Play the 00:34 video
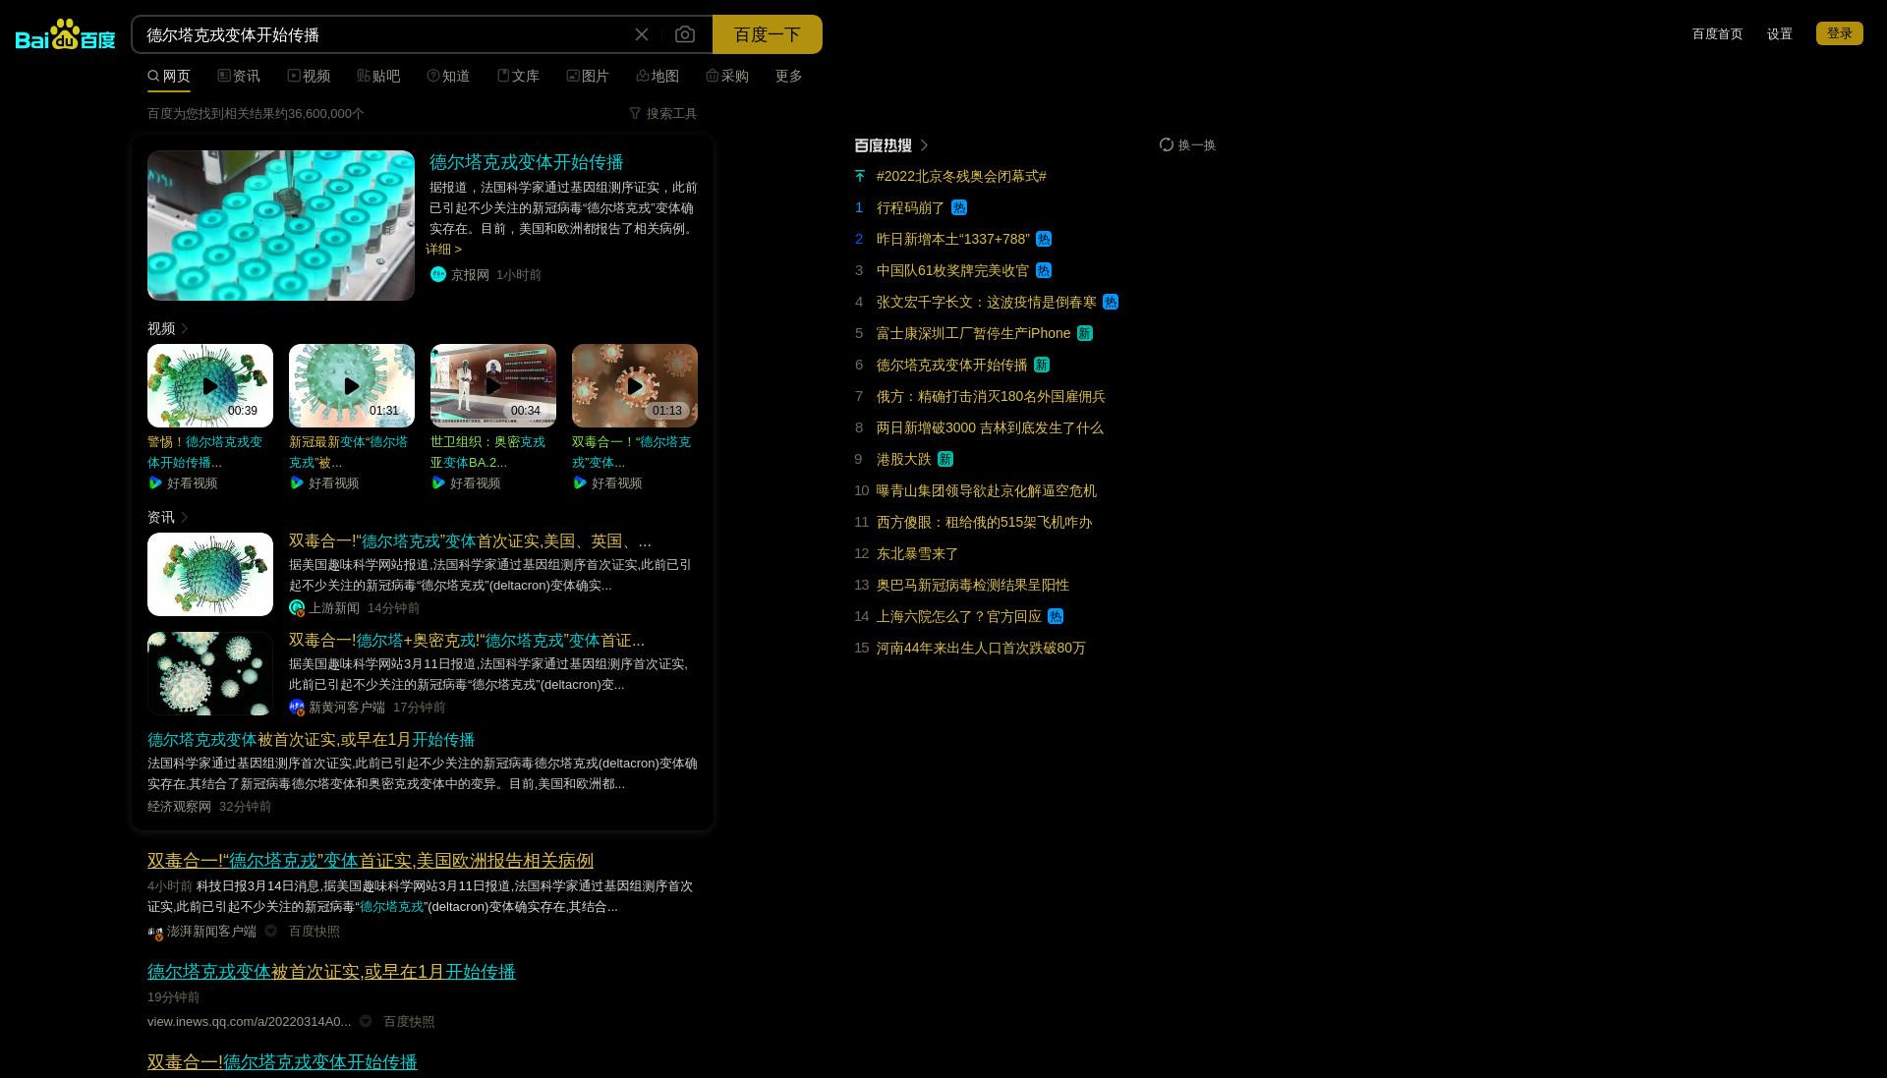 coord(493,385)
